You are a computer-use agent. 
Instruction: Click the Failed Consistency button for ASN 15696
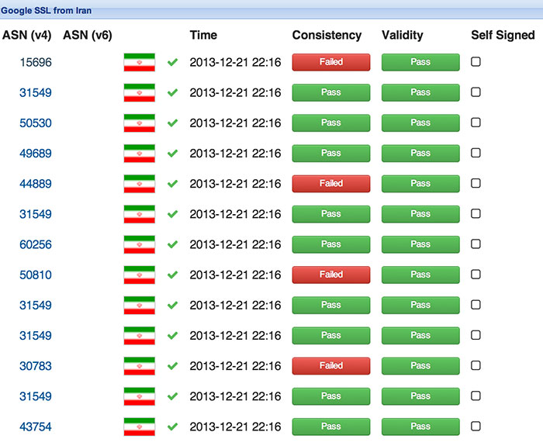click(331, 62)
